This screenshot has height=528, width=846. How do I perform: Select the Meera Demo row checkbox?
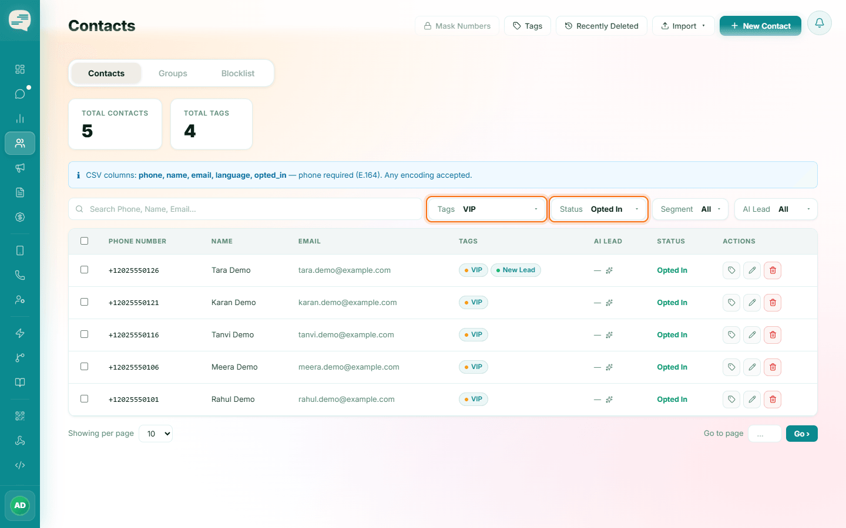84,367
